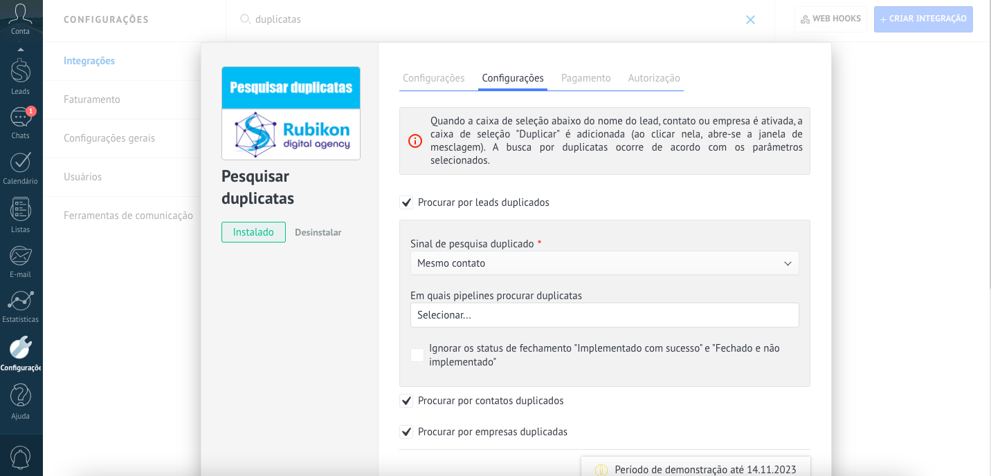The width and height of the screenshot is (991, 476).
Task: Click the Desinstalar link
Action: point(318,232)
